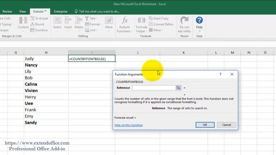Click Tell me what you want search box
The image size is (276, 155).
click(100, 12)
